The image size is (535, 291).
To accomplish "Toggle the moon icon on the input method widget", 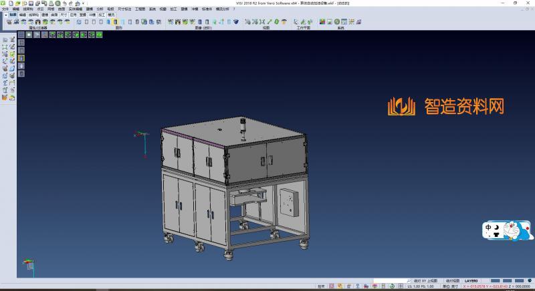I will click(x=498, y=227).
